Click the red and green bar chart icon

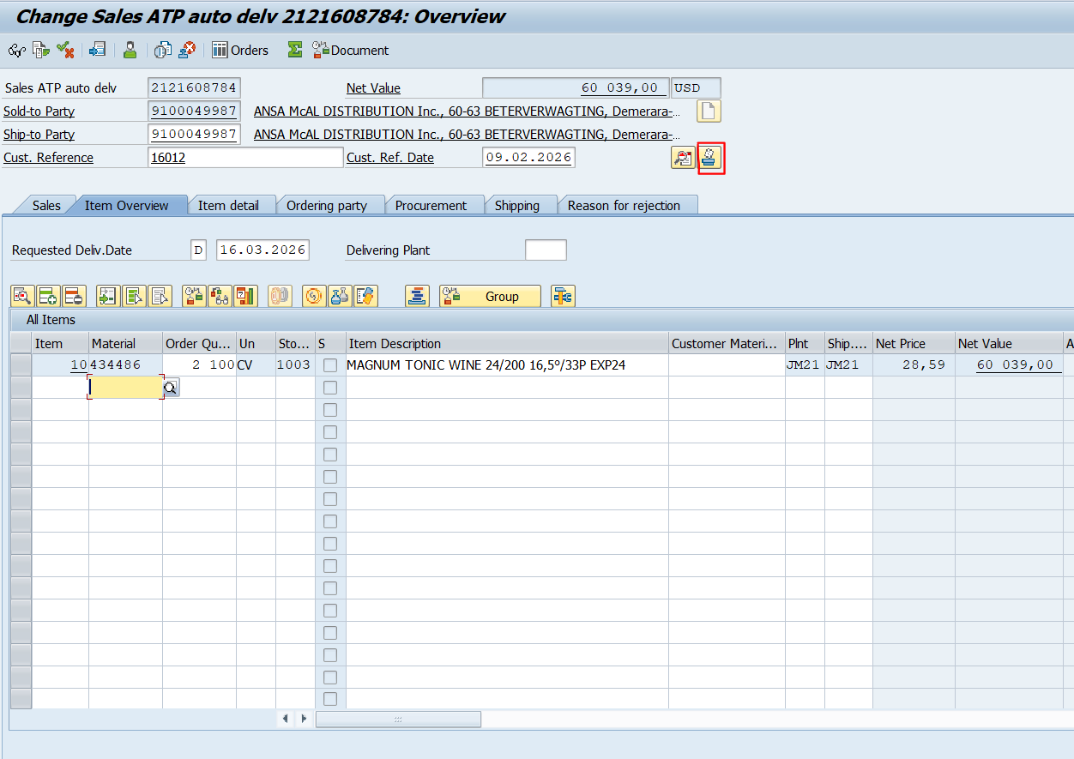(245, 296)
